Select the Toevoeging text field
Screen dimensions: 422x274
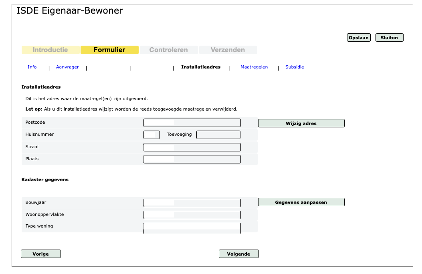click(218, 135)
